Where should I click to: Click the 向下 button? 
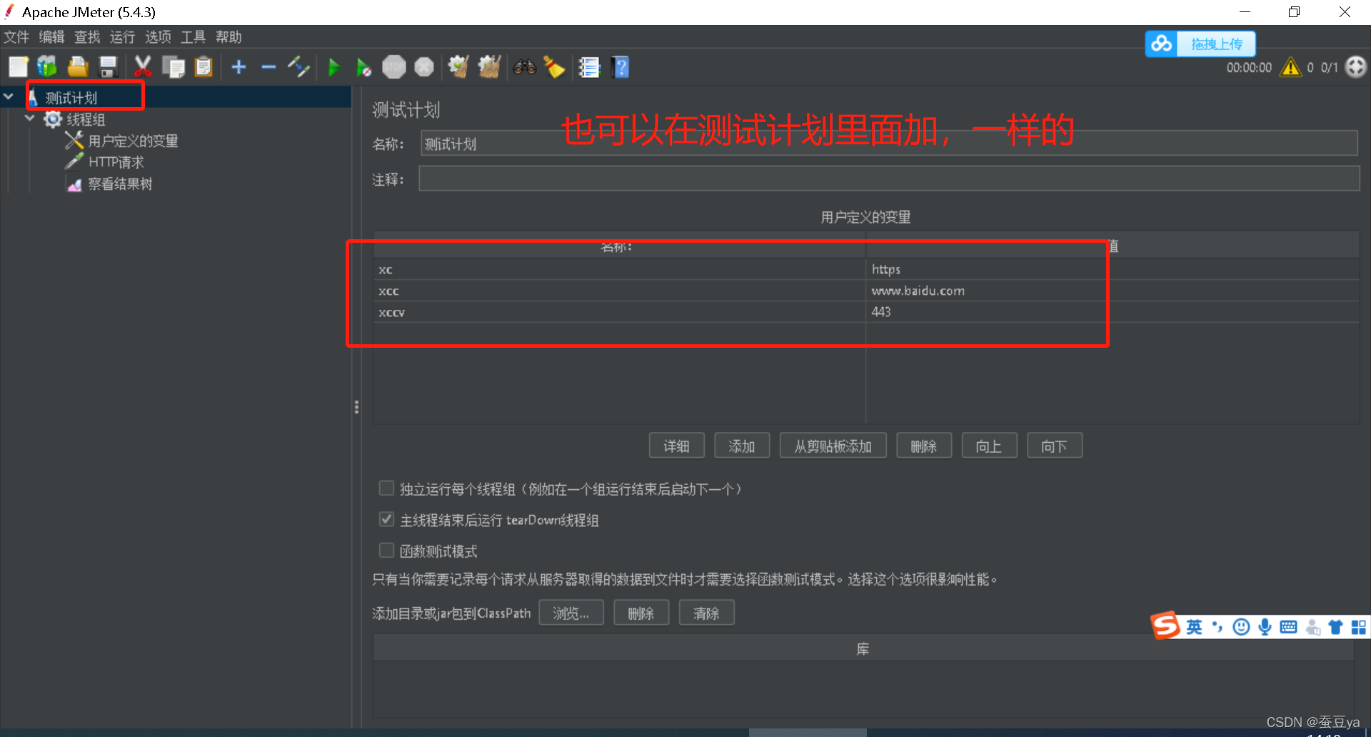pyautogui.click(x=1055, y=446)
